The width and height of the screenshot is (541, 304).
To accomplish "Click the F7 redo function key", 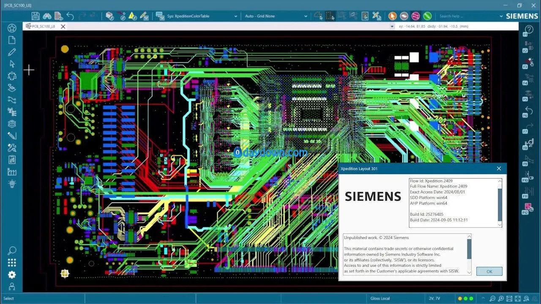I will 528,128.
